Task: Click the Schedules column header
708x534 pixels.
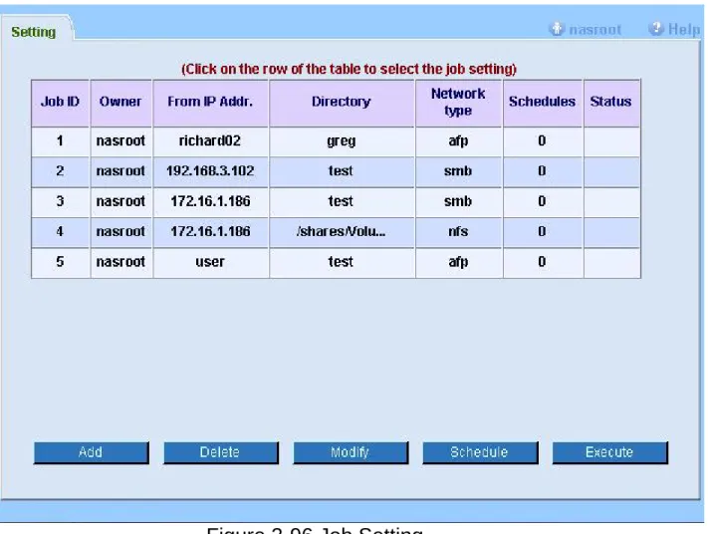Action: click(543, 103)
